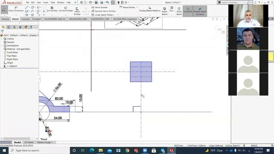The width and height of the screenshot is (274, 154).
Task: Click Mirror Entities command
Action: pyautogui.click(x=99, y=7)
